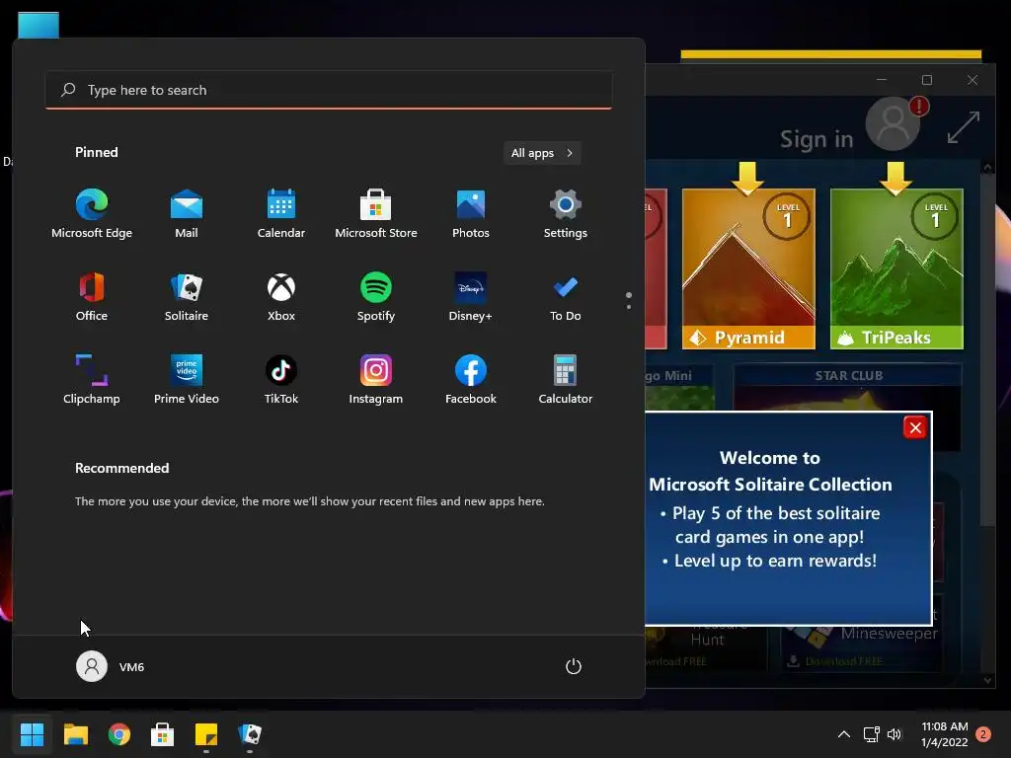Screen dimensions: 1011x758
Task: Open the notification badge with 2 alerts
Action: 983,734
